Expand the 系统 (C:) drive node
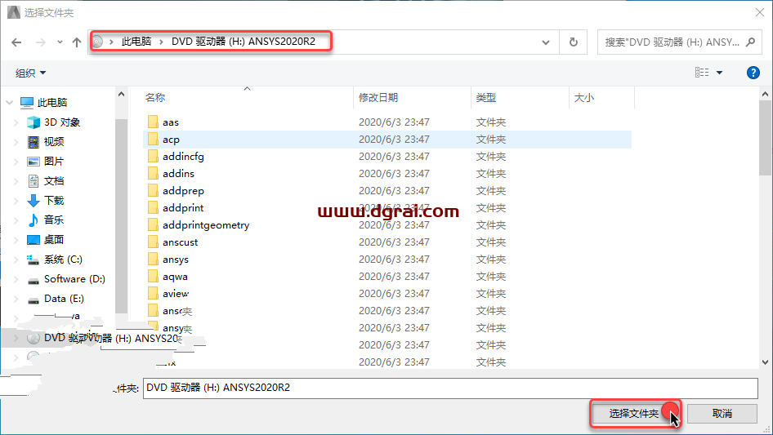The image size is (773, 435). (16, 260)
